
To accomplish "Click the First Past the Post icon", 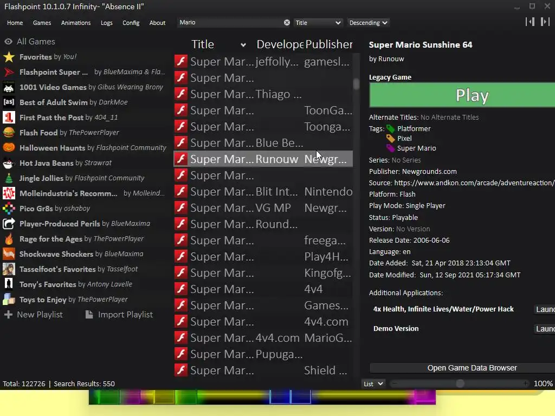I will coord(9,118).
